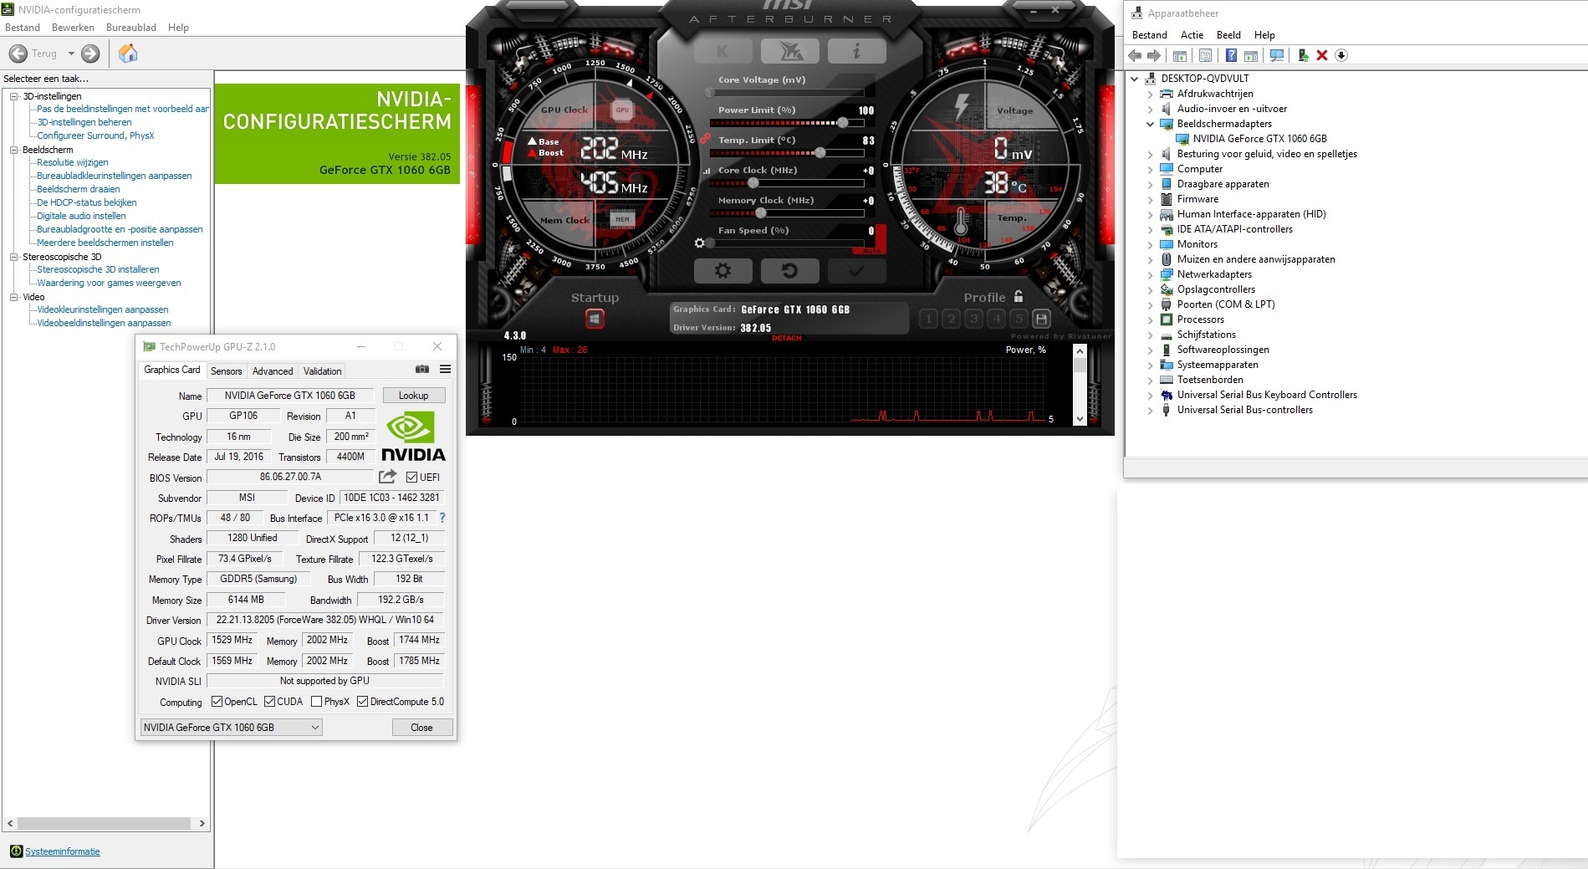Click the BIOS export share icon in GPU-Z

point(387,477)
